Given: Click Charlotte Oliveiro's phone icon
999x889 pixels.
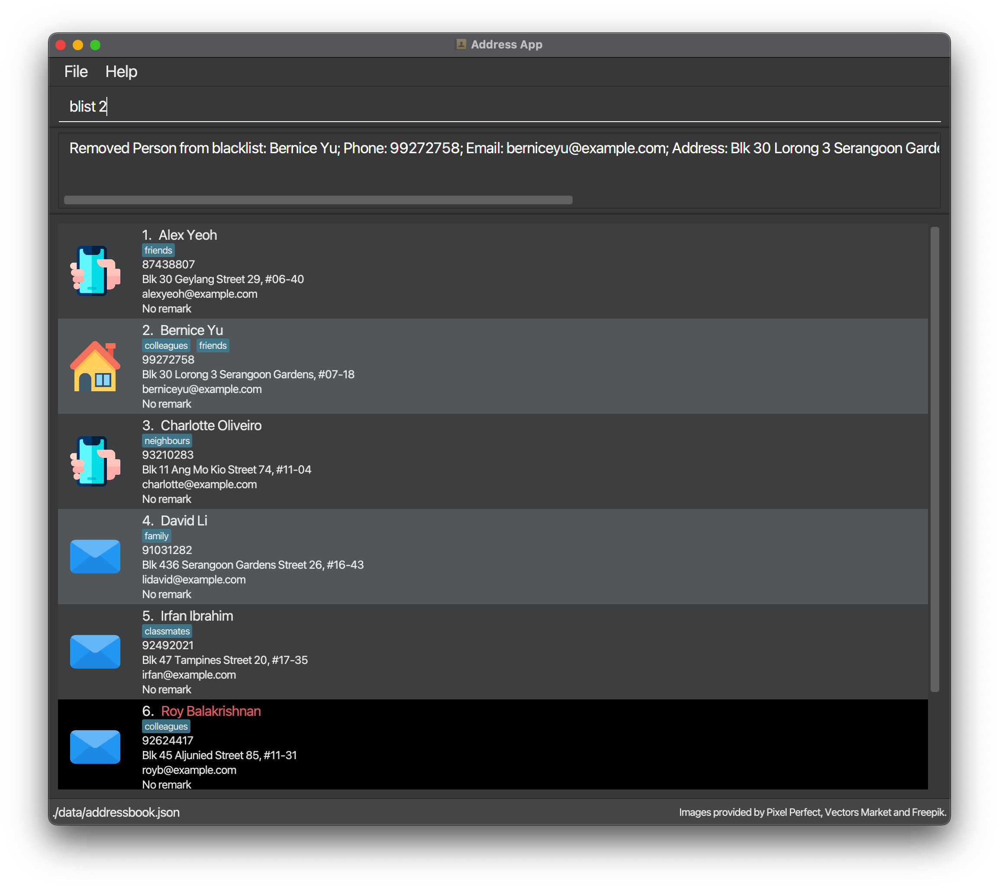Looking at the screenshot, I should [x=95, y=461].
